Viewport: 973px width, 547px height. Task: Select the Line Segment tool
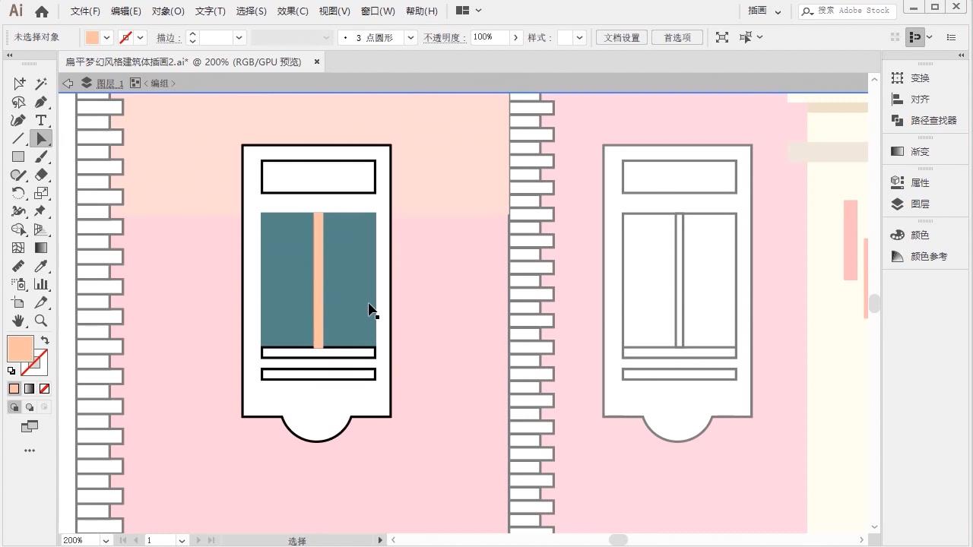click(x=18, y=138)
